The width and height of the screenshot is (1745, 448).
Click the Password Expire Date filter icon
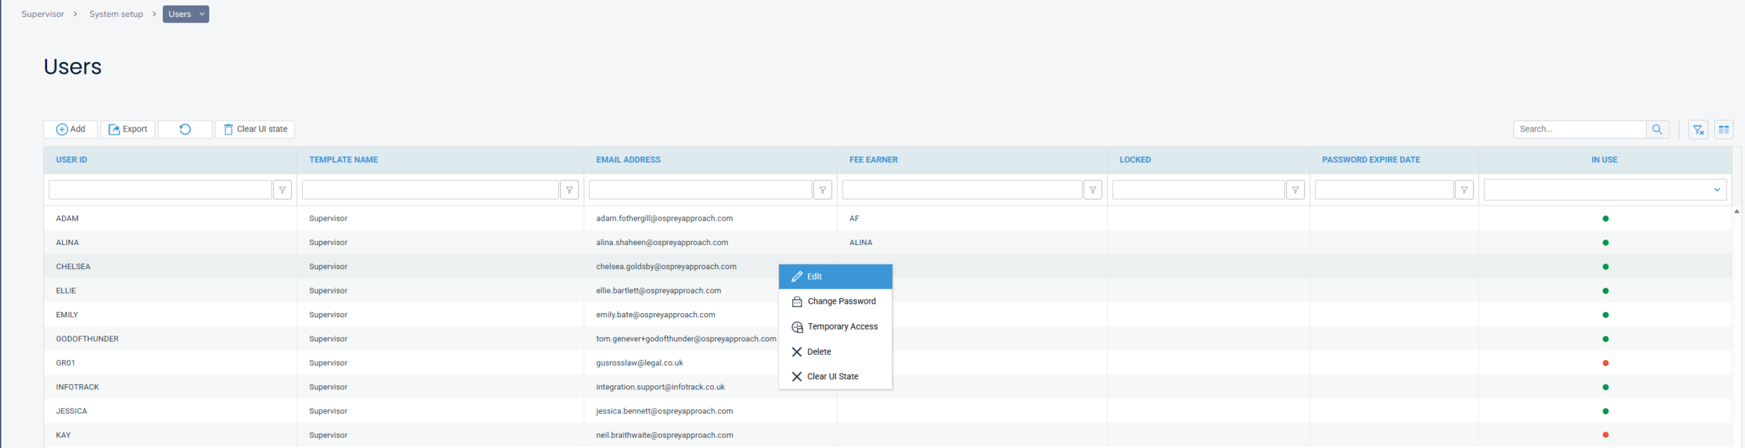(1463, 190)
